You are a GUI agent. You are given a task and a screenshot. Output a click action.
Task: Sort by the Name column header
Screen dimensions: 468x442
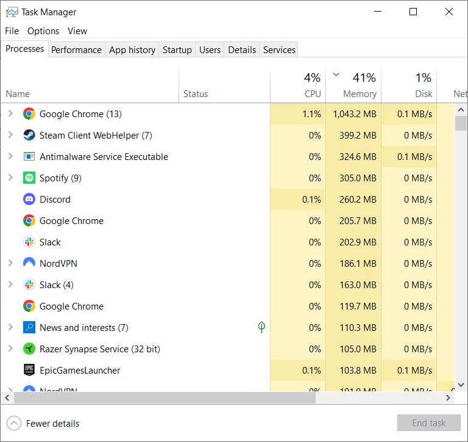pyautogui.click(x=90, y=87)
